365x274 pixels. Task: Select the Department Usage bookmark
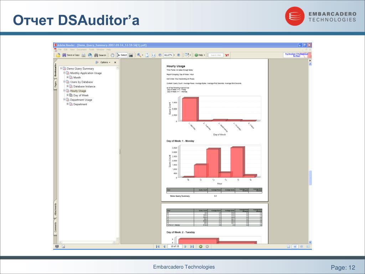coord(81,100)
